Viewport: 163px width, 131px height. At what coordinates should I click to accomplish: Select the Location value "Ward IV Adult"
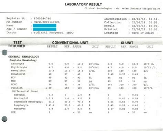(143, 33)
